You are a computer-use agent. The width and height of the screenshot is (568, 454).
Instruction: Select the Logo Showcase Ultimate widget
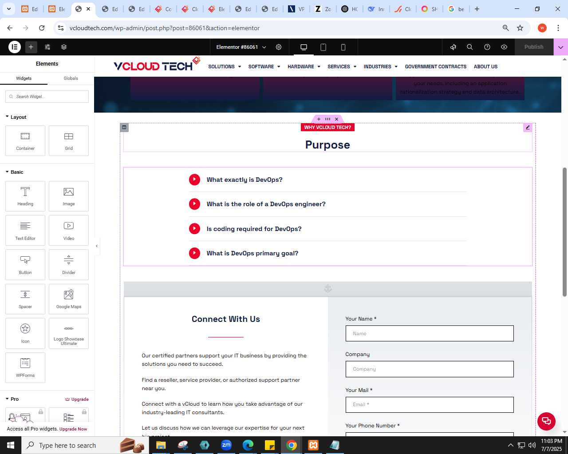(x=69, y=333)
